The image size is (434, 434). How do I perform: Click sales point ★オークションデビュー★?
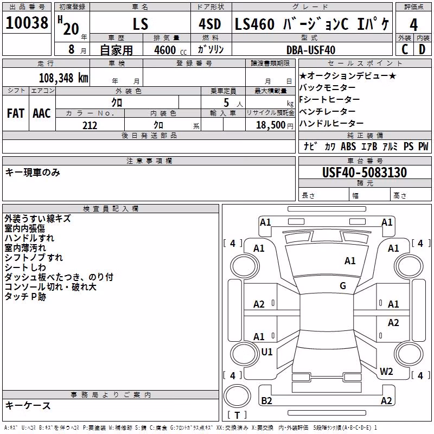click(348, 75)
